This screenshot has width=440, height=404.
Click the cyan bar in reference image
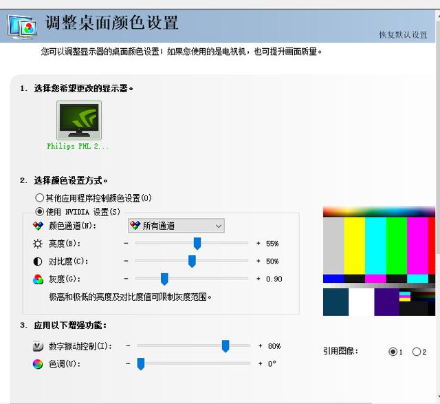pos(375,245)
